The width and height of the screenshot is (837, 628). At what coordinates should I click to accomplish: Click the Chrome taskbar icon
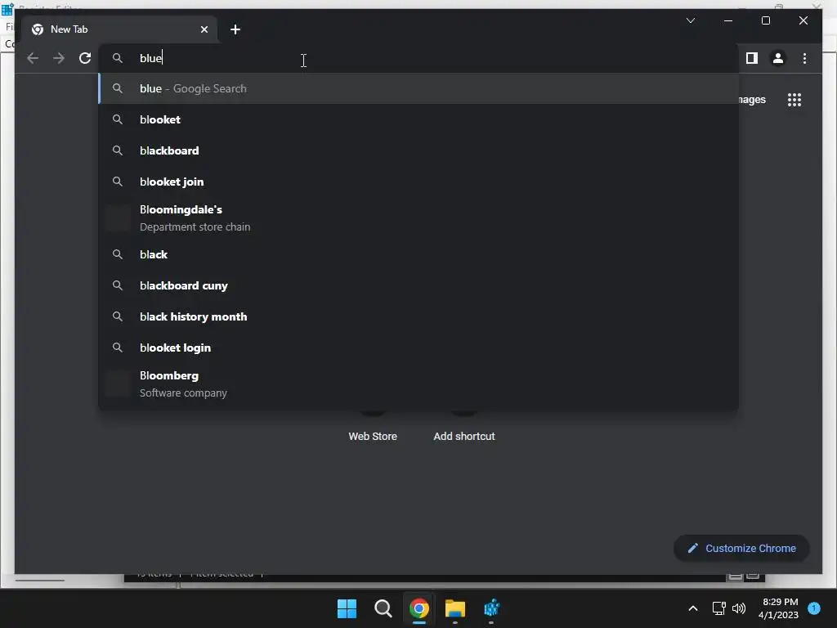419,608
